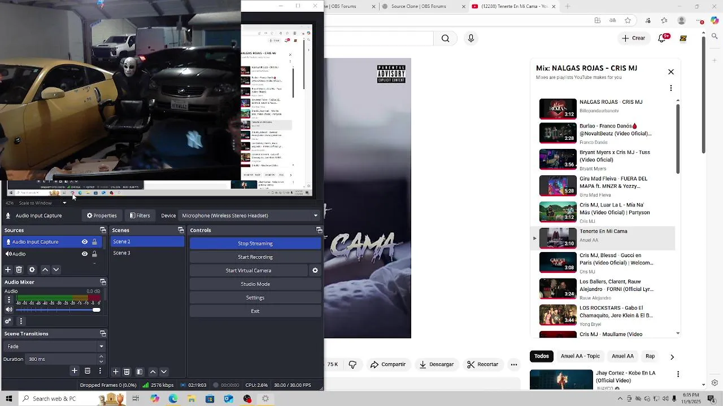Dislike the video with thumbs-down icon
This screenshot has width=723, height=406.
(x=352, y=364)
